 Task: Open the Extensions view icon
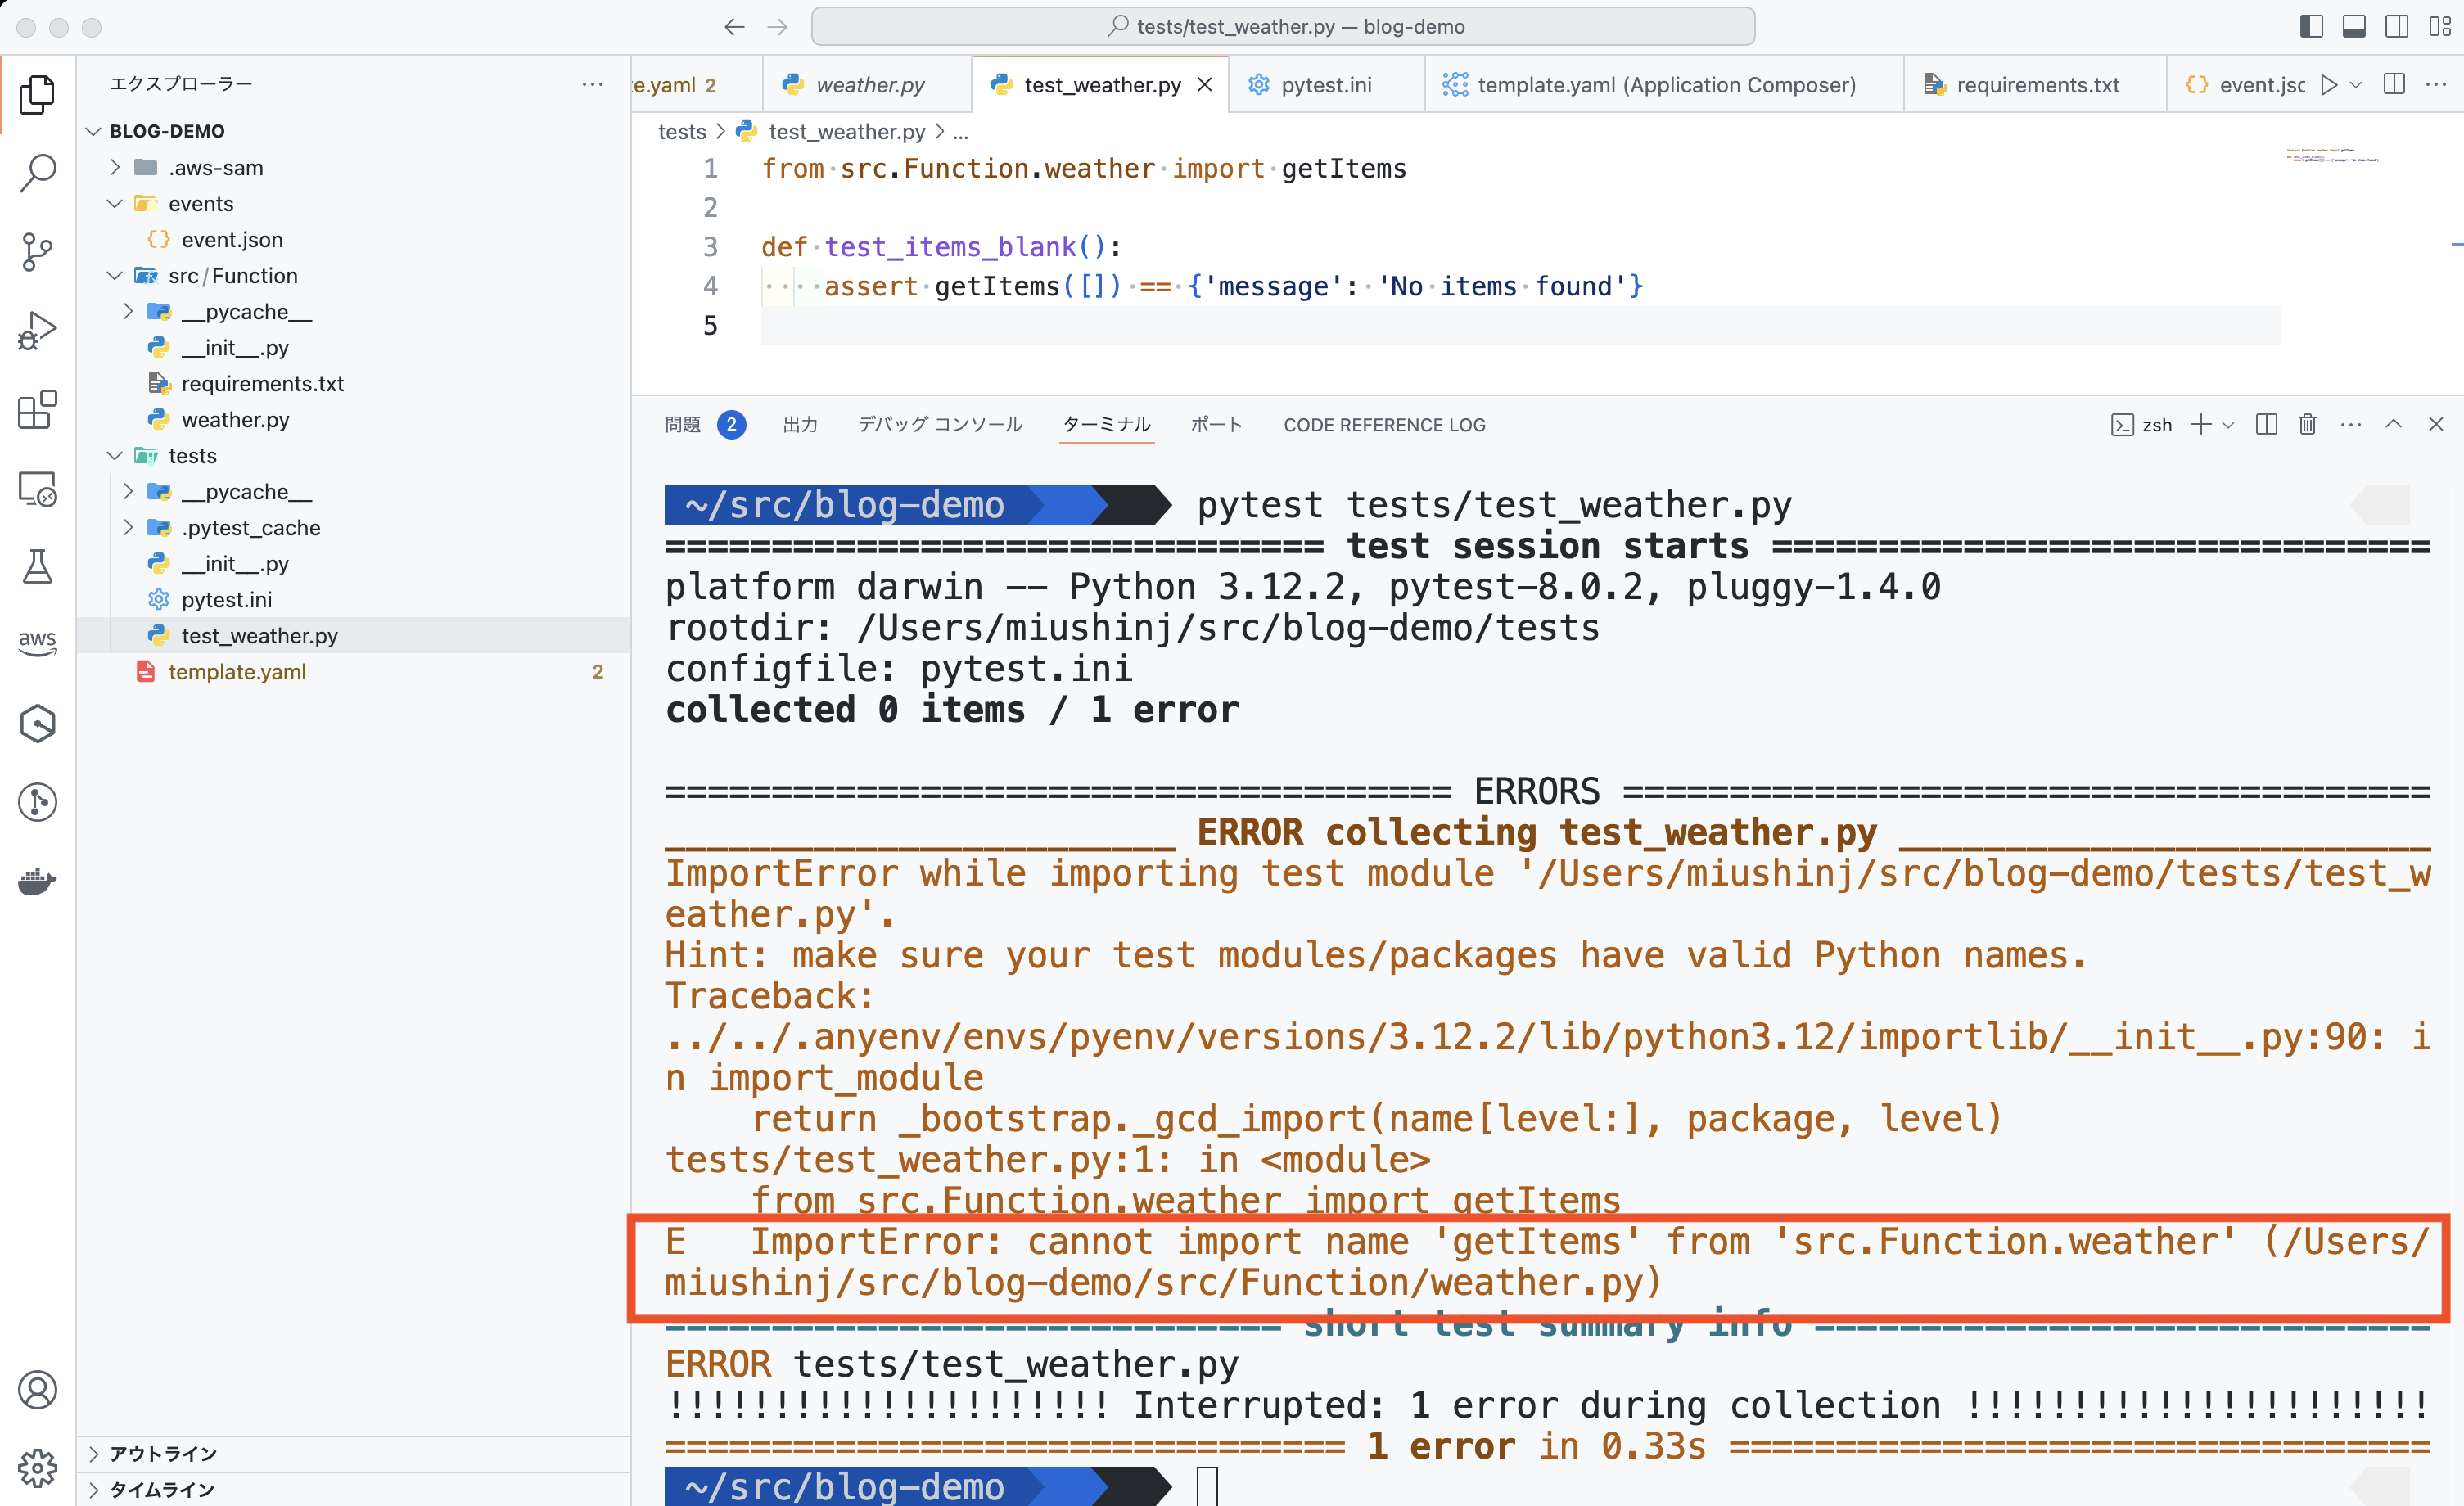37,409
